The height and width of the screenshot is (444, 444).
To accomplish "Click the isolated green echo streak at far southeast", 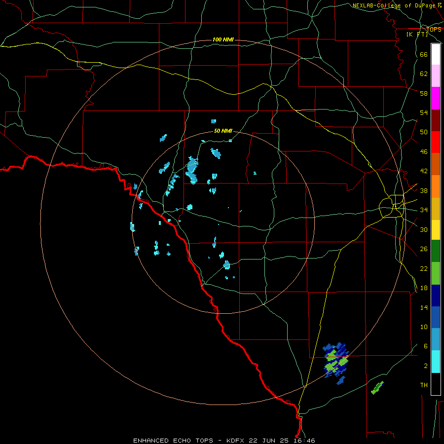I will [x=377, y=388].
